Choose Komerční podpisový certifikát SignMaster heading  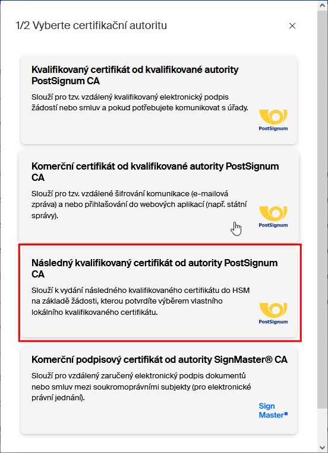159,359
